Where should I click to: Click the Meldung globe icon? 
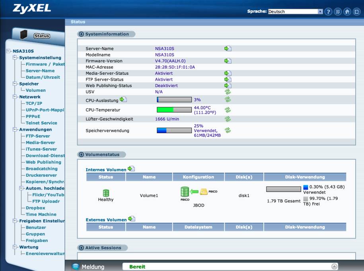(x=76, y=267)
